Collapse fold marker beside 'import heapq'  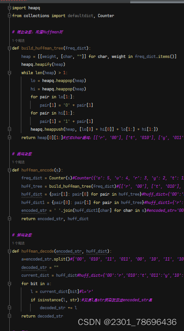[9, 8]
